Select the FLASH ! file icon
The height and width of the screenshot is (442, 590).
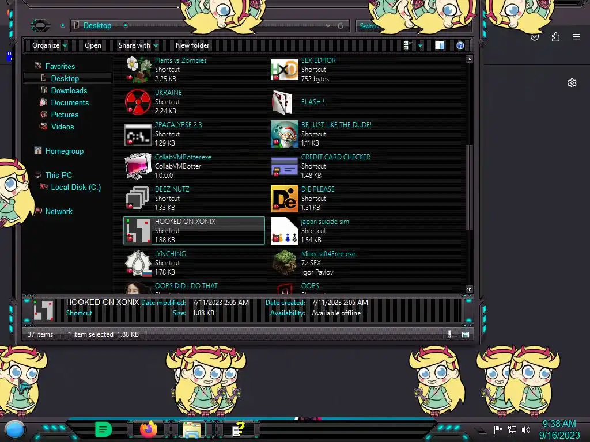282,102
